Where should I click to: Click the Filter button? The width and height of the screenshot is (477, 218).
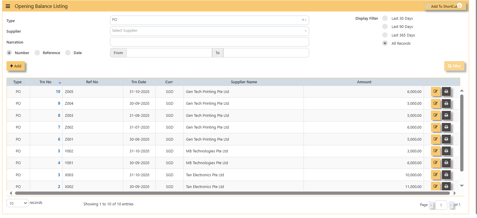(454, 66)
